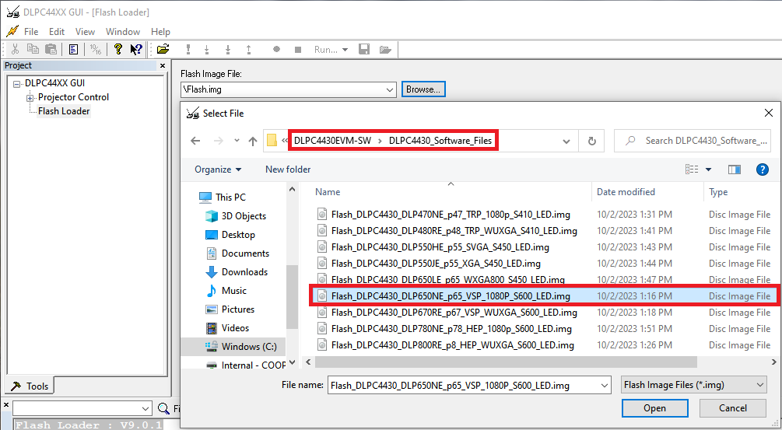
Task: Go up one folder level with up arrow
Action: (x=253, y=141)
